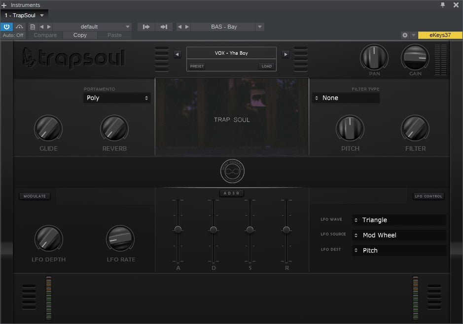
Task: Click the Sustain (S) slider handle
Action: click(x=250, y=229)
